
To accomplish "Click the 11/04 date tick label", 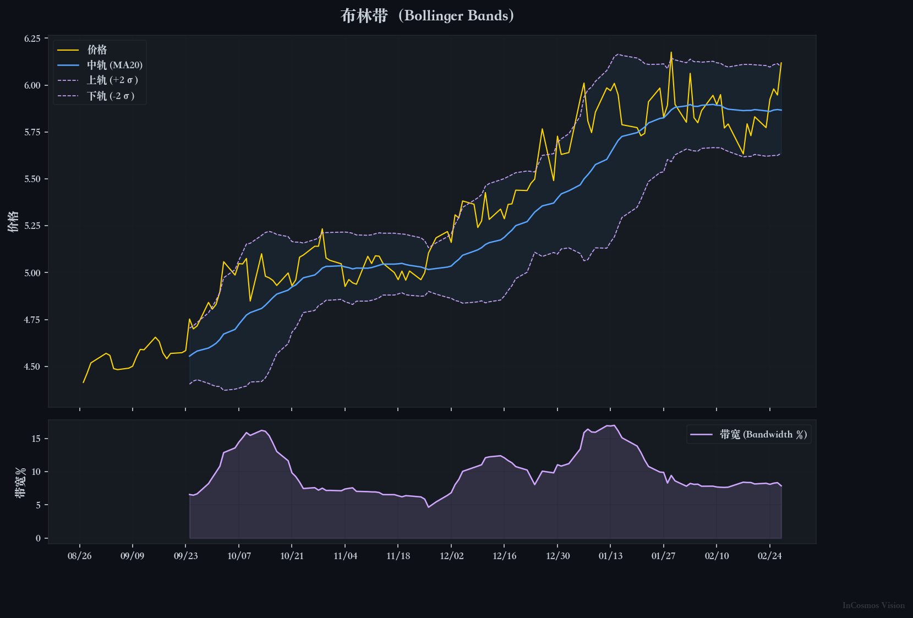I will point(345,556).
